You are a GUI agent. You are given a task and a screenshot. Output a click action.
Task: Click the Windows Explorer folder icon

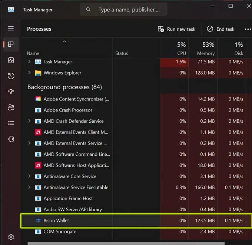pos(38,73)
